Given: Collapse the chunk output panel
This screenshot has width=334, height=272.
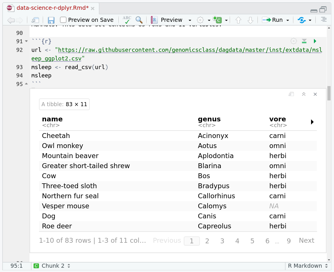Looking at the screenshot, I should [304, 94].
